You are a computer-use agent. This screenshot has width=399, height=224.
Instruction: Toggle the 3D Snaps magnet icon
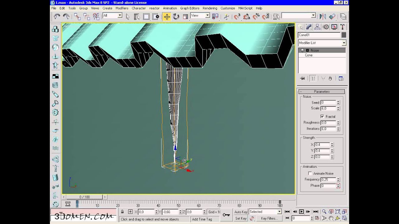[x=237, y=16]
